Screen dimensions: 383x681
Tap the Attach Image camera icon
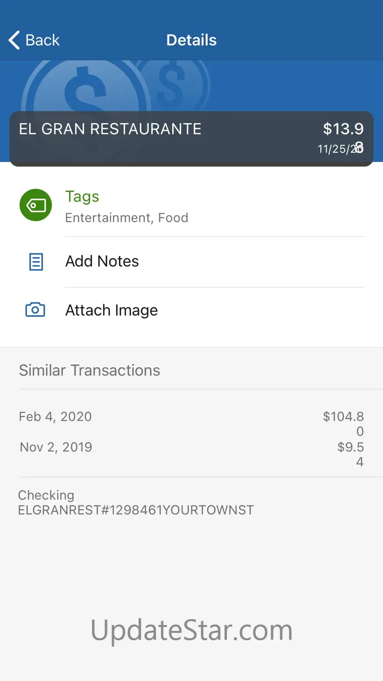[x=35, y=310]
